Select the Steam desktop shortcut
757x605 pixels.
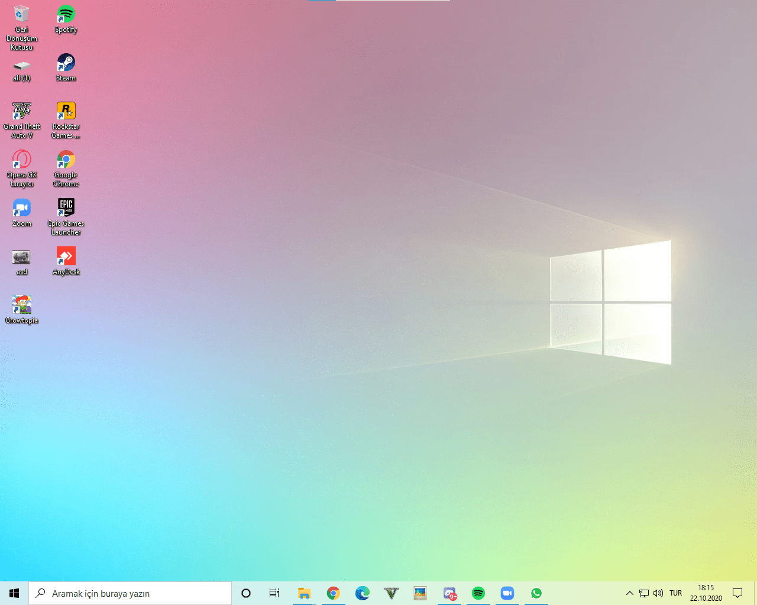[x=66, y=67]
